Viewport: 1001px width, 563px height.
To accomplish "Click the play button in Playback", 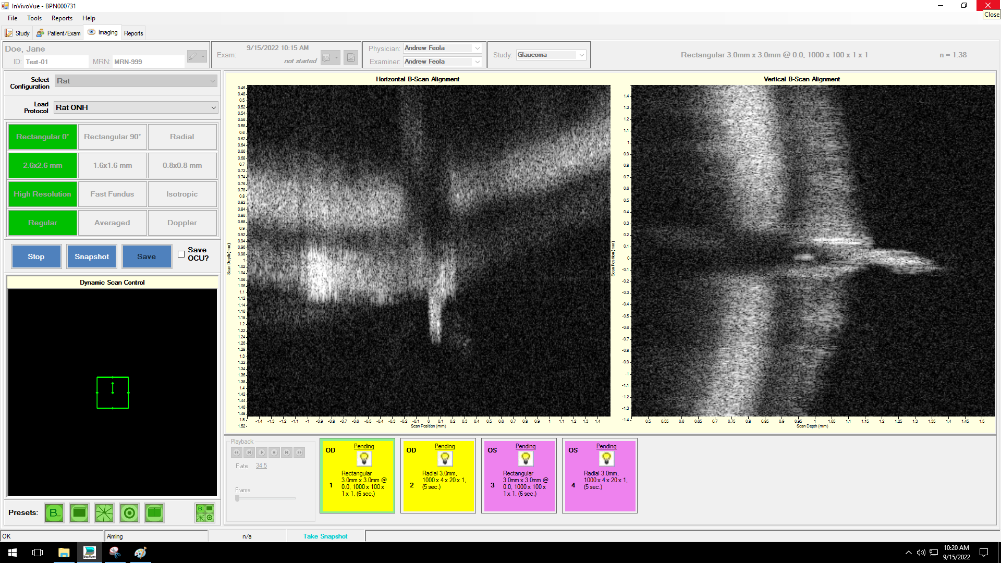I will click(262, 452).
